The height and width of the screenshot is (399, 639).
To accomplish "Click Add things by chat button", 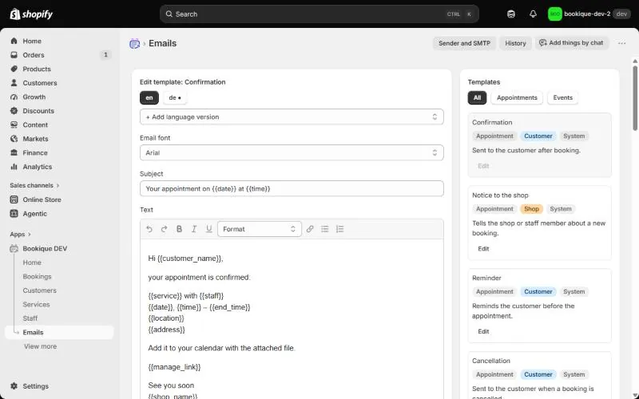I will [x=571, y=43].
